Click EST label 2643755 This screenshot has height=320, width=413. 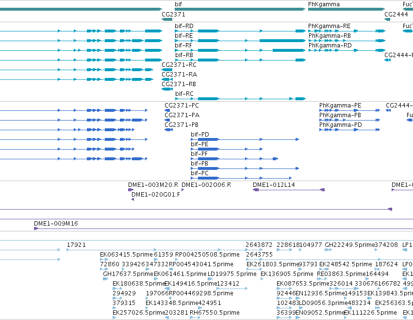259,255
